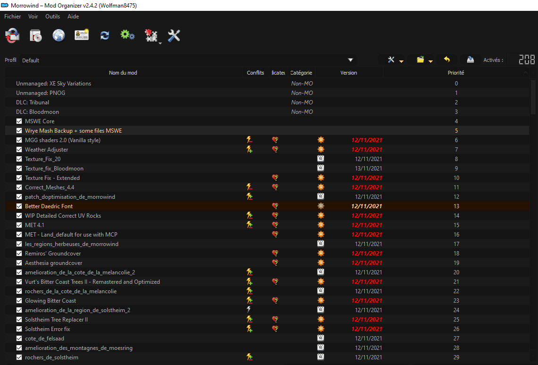The image size is (538, 365).
Task: Open Nexus with the globe icon
Action: pyautogui.click(x=59, y=35)
